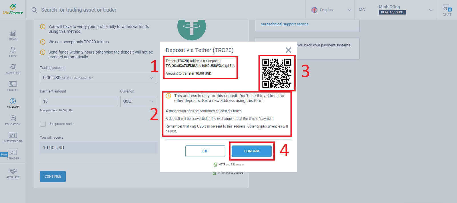Select the Finance sidebar icon
Viewport: 457px width, 203px height.
coord(13,103)
